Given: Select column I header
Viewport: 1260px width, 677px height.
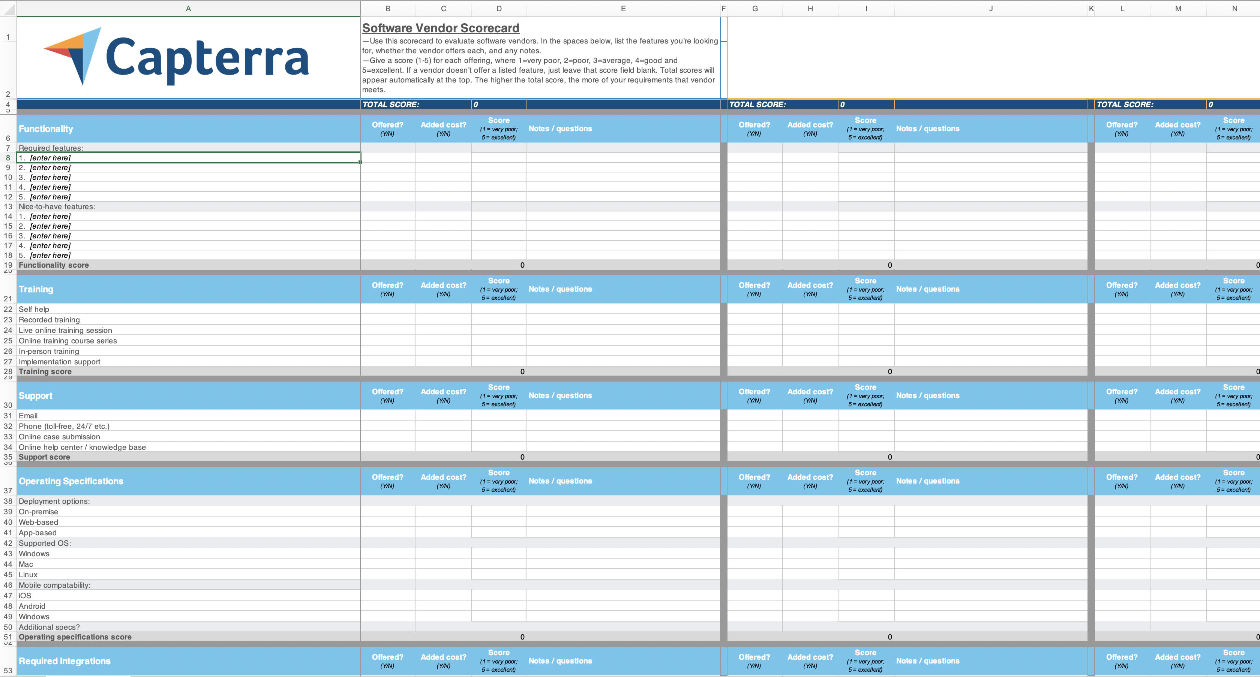Looking at the screenshot, I should [x=866, y=8].
